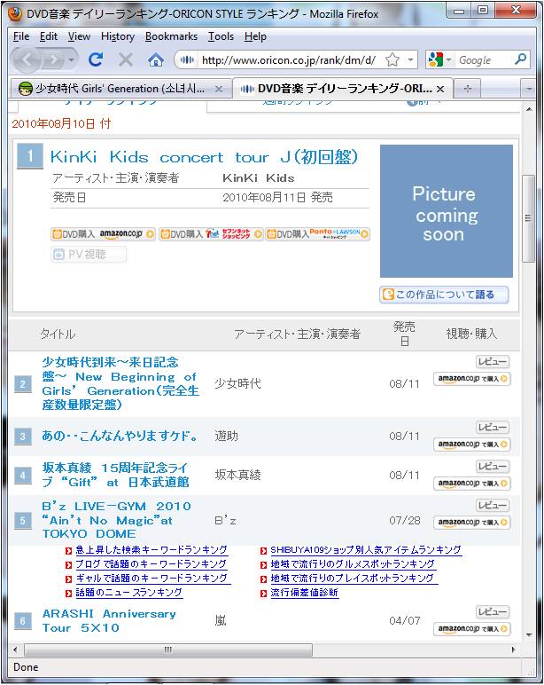Buy DVD at amazon.co.jp for rank 1
Screen dimensions: 544x685
click(x=103, y=233)
